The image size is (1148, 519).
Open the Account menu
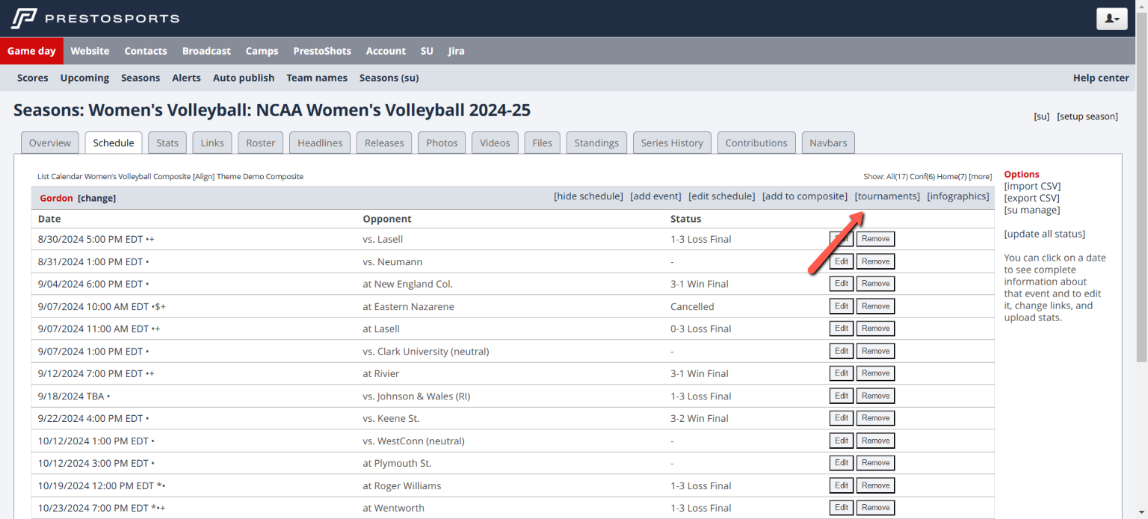tap(386, 51)
